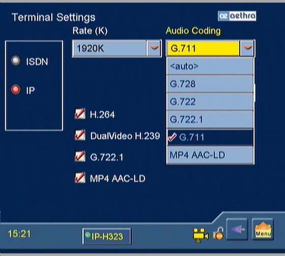
Task: Toggle the DualVideo H.239 checkbox
Action: pyautogui.click(x=80, y=135)
